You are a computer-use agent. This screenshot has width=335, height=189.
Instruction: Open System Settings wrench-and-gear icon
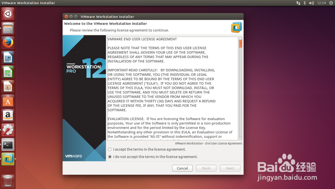coord(8,130)
